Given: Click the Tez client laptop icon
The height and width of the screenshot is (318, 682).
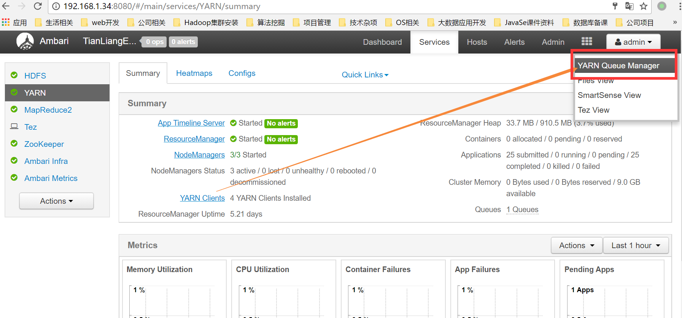Looking at the screenshot, I should pyautogui.click(x=14, y=126).
